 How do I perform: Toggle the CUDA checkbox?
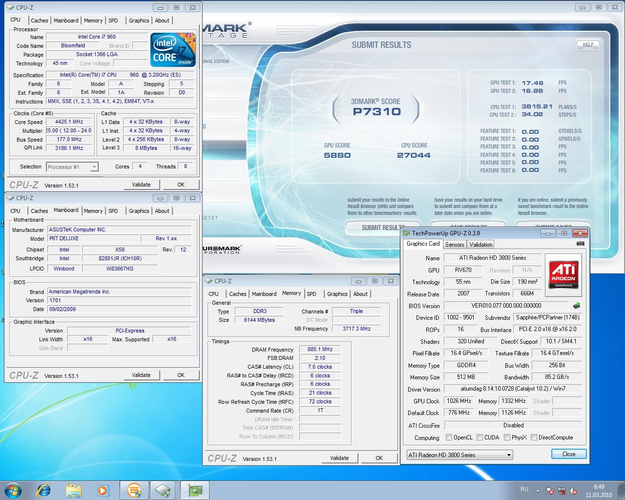click(480, 437)
